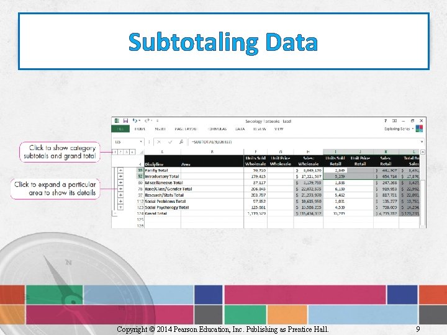The image size is (447, 335).
Task: Show outline level 4 full details
Action: tap(132, 152)
